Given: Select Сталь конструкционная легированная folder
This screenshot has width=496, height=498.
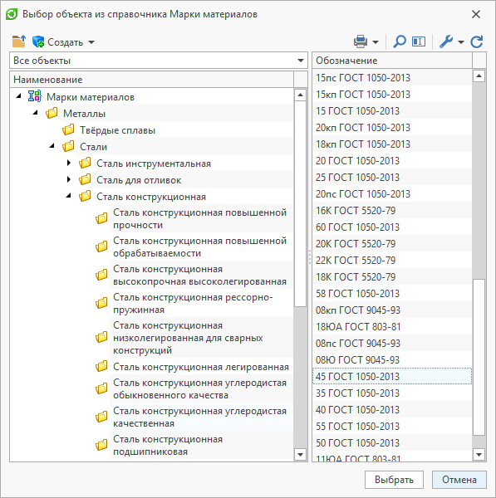Looking at the screenshot, I should (x=201, y=367).
